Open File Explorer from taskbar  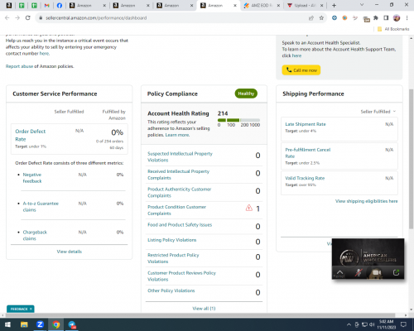tap(24, 324)
